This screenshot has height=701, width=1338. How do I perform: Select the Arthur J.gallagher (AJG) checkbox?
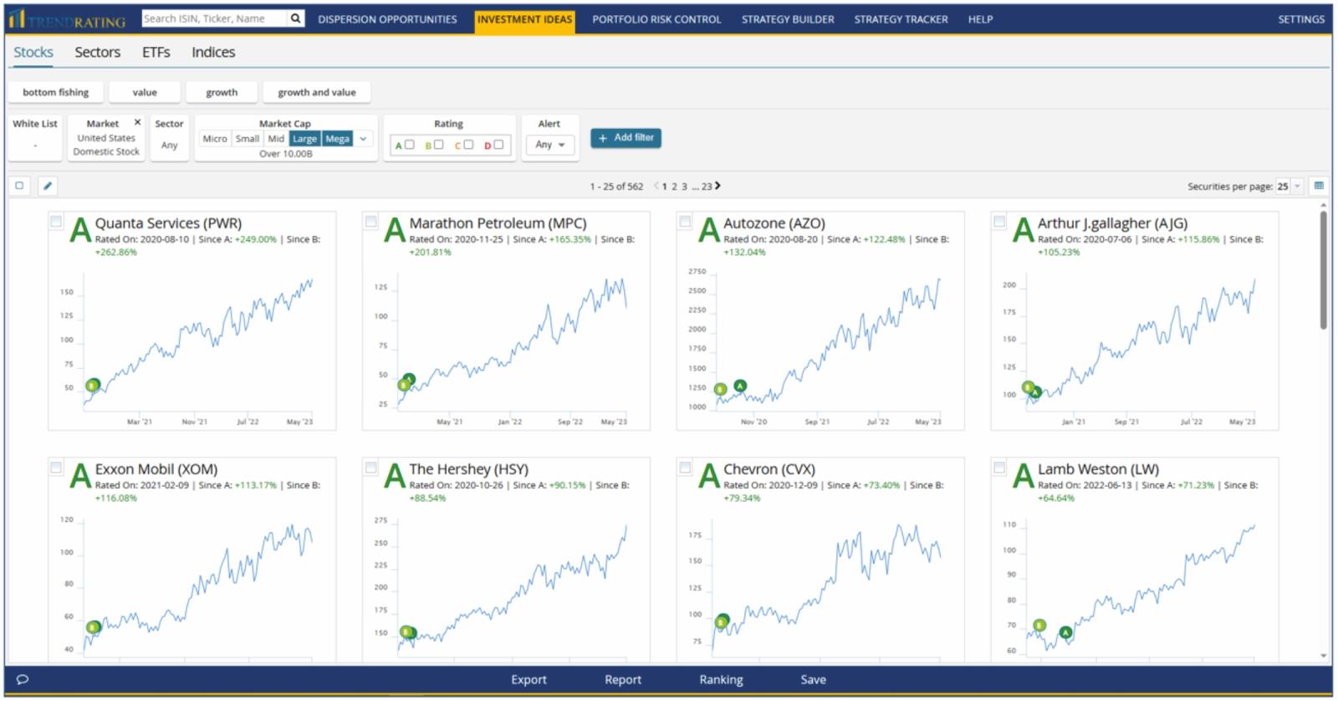click(x=999, y=221)
